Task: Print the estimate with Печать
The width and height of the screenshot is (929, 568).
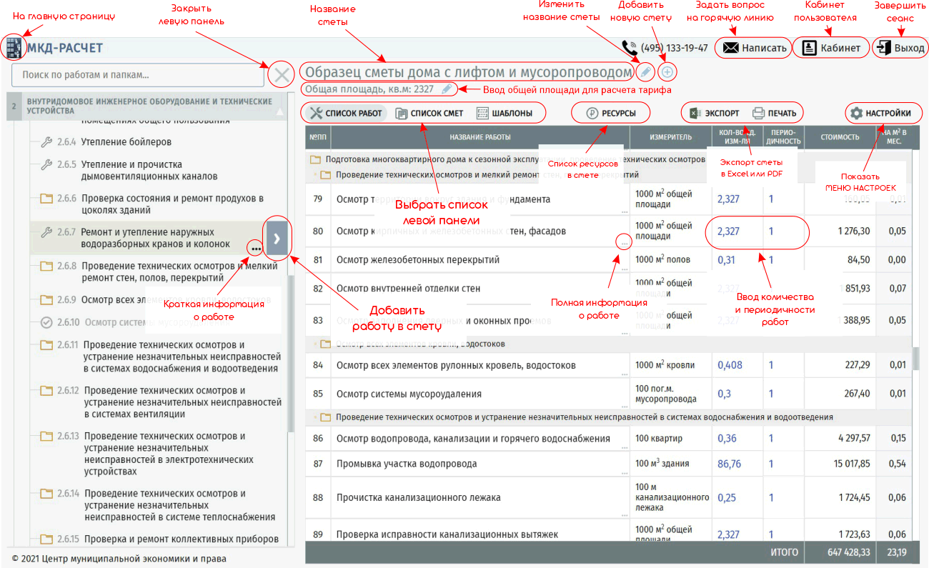Action: (x=775, y=113)
